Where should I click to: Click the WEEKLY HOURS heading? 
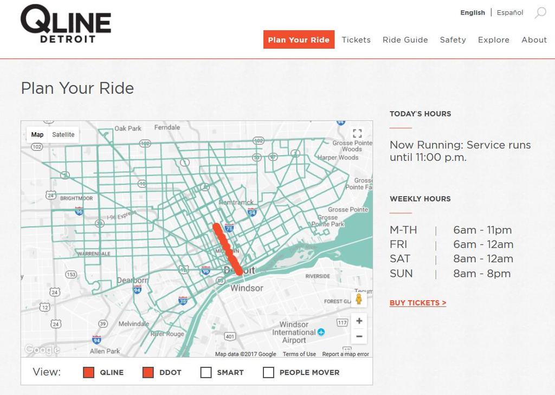tap(420, 199)
